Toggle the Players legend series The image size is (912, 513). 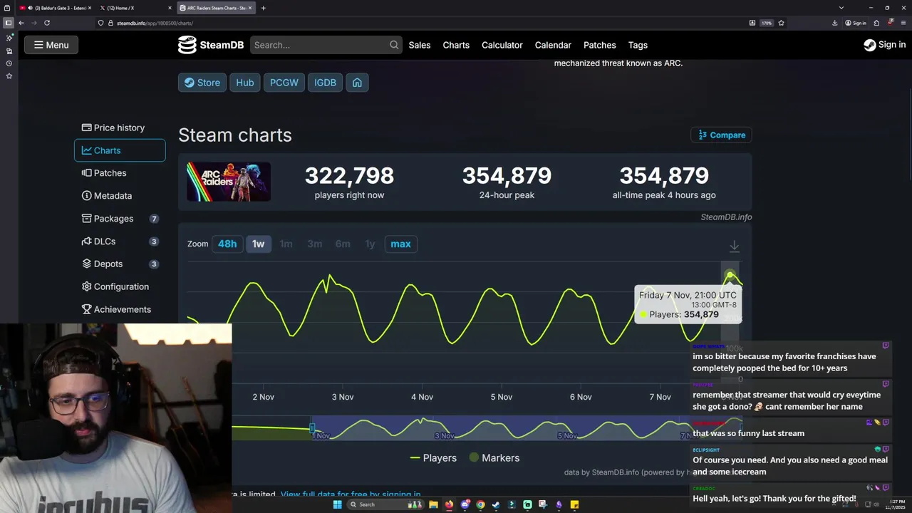(x=433, y=458)
